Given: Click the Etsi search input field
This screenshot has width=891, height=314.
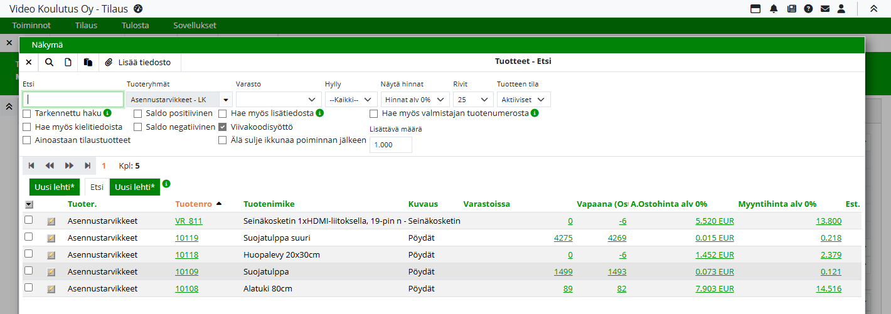Looking at the screenshot, I should [x=73, y=100].
